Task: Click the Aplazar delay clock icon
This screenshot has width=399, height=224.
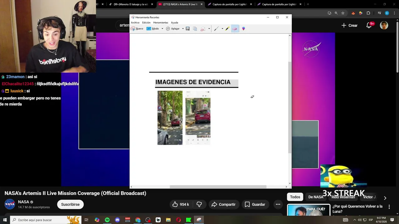Action: [x=168, y=29]
